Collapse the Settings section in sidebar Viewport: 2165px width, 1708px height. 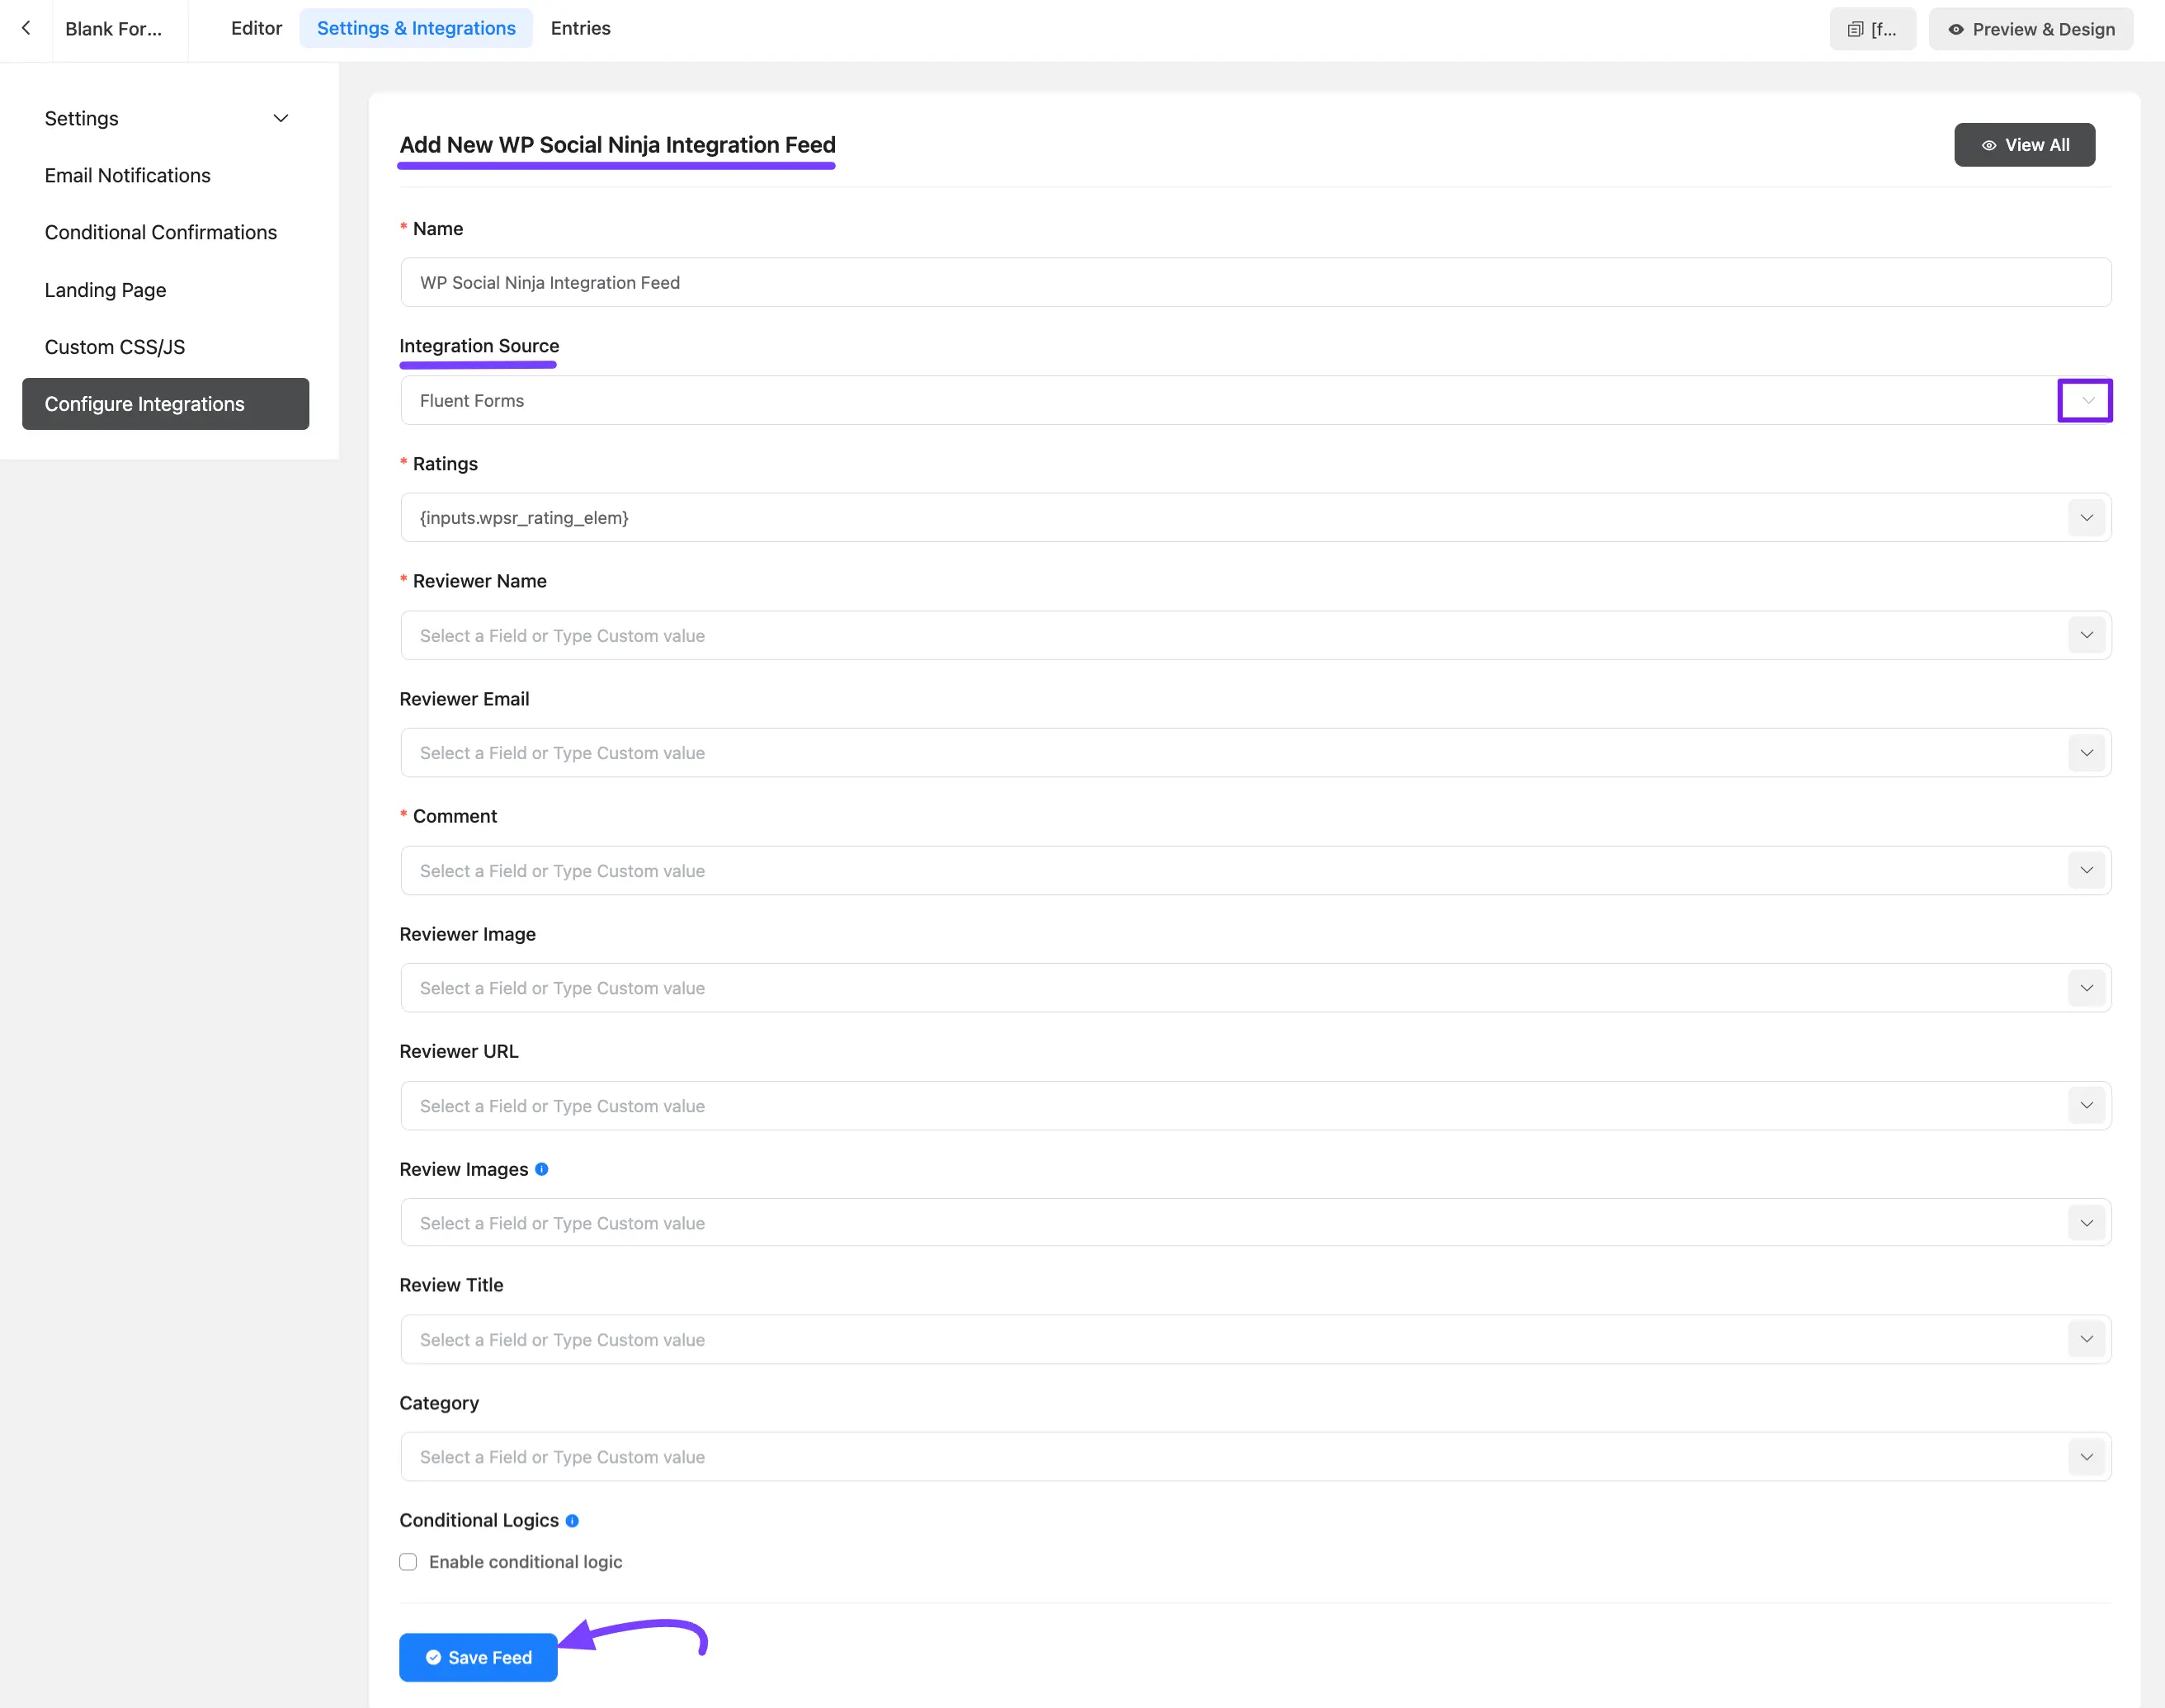280,118
